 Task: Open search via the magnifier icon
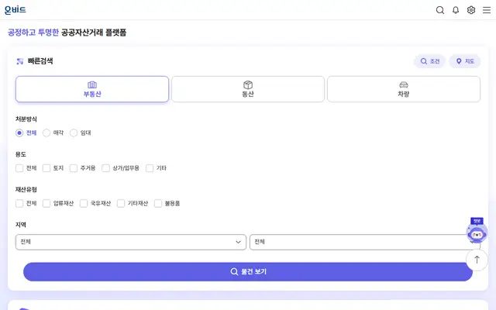(x=440, y=10)
